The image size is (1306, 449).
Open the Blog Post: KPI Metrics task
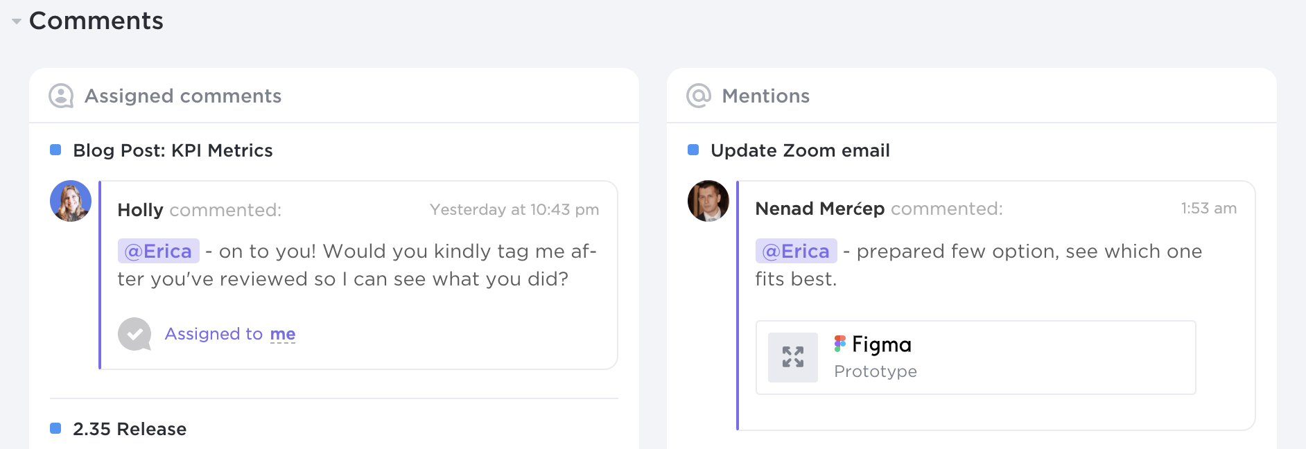click(173, 150)
